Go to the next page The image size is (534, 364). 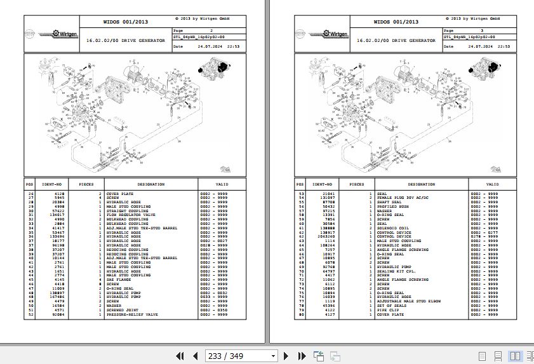pyautogui.click(x=286, y=356)
